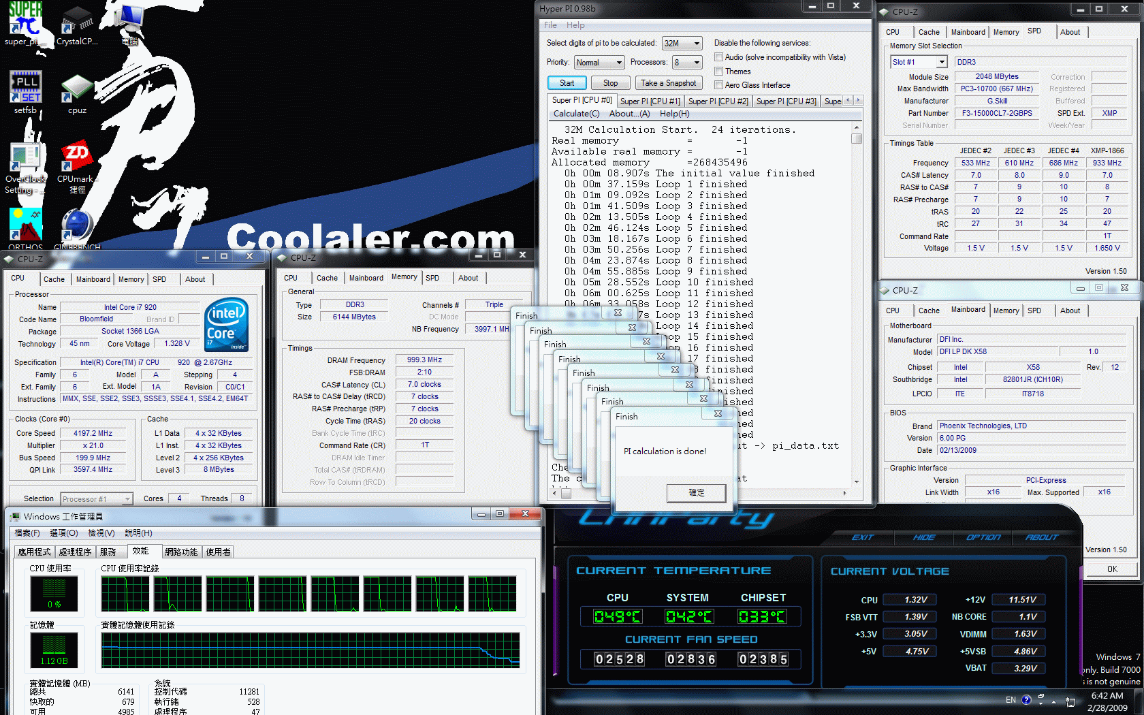Open the About...(A) menu in Super PI

(629, 114)
